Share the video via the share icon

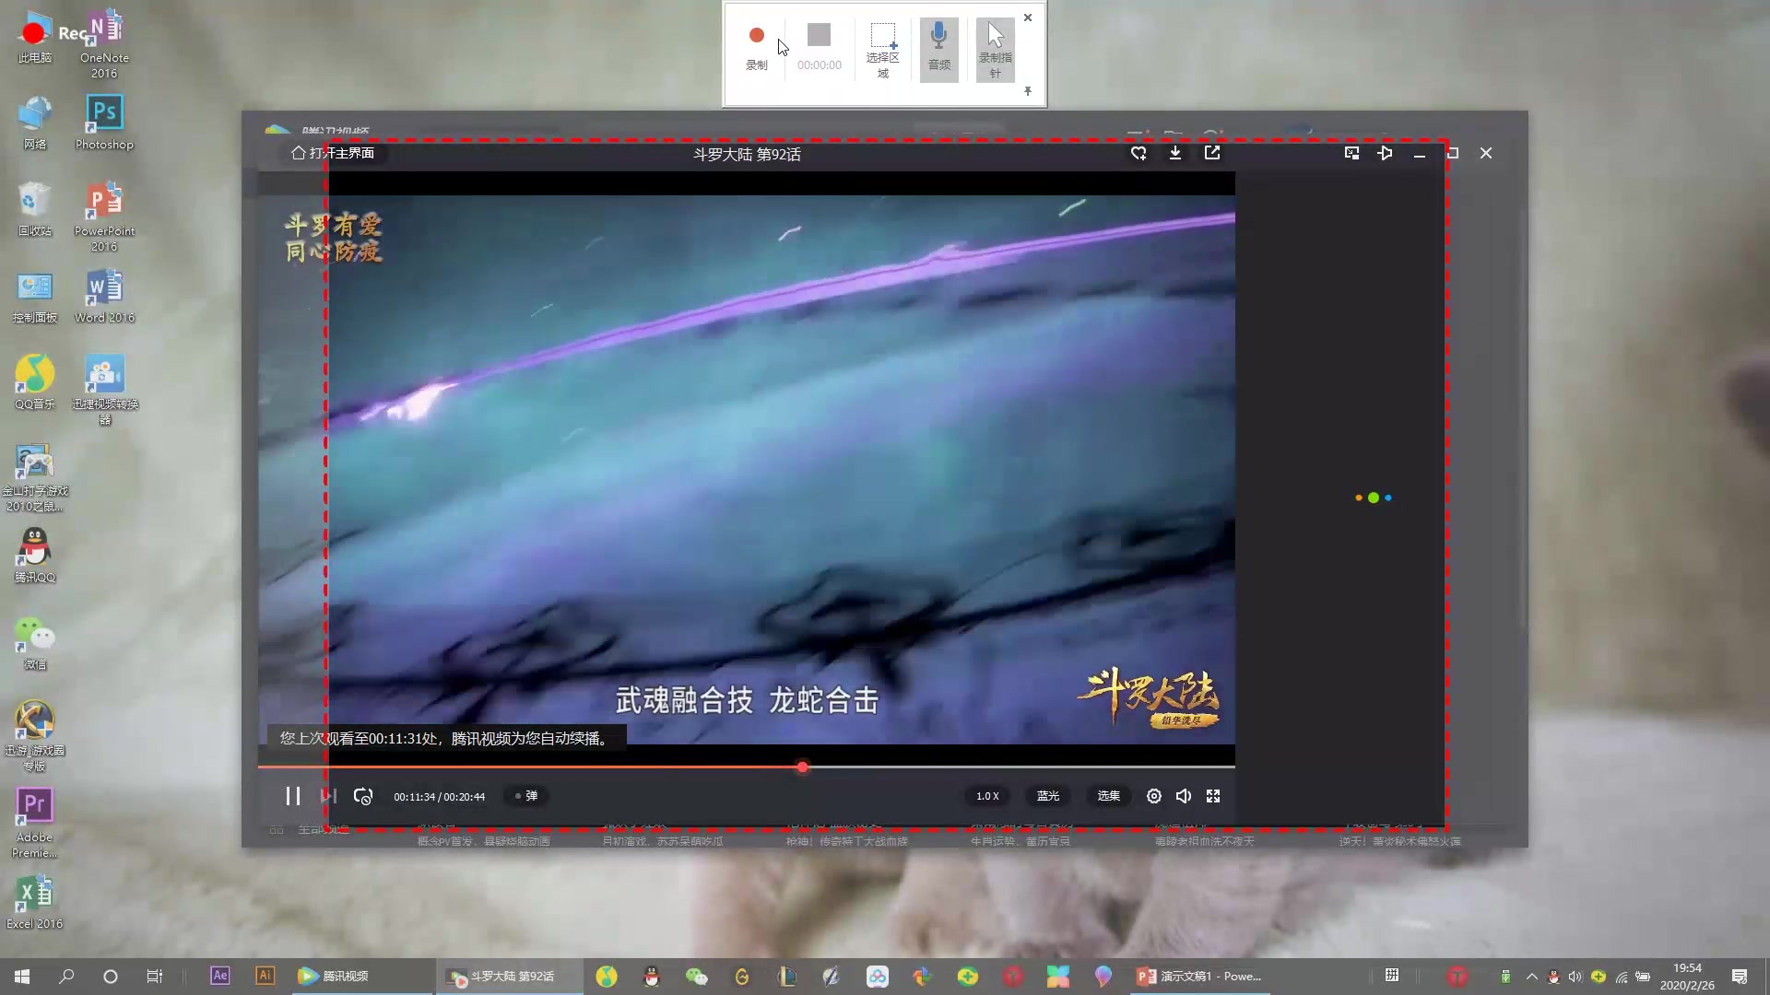[1212, 154]
